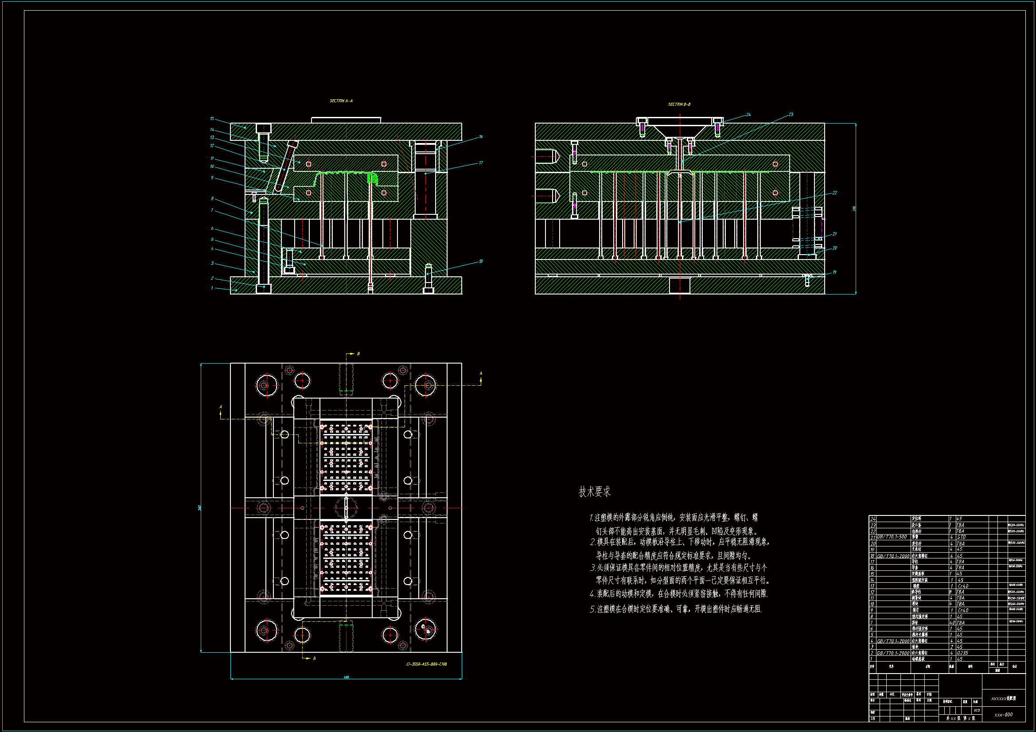The image size is (1036, 732).
Task: Click parts list row 13 Cr40 material
Action: point(963,586)
